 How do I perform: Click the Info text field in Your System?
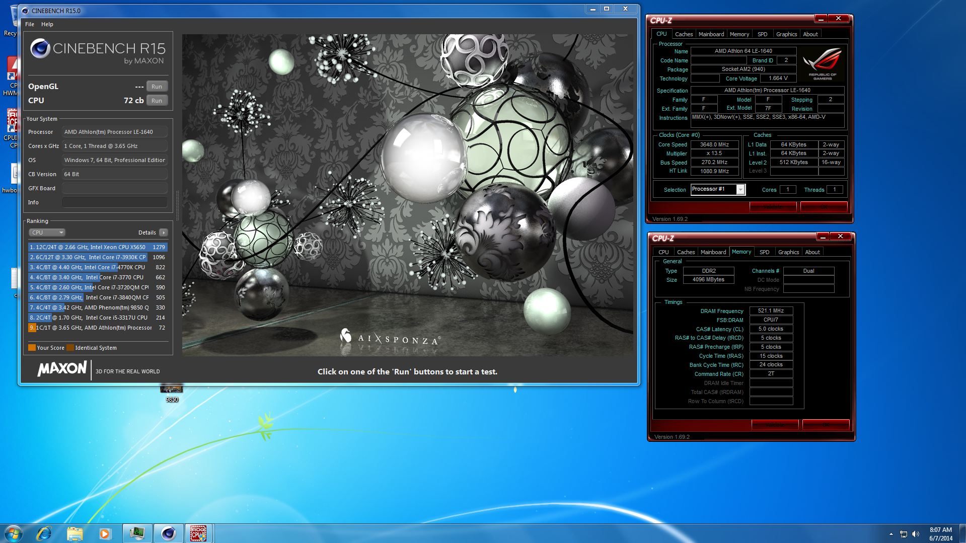click(115, 202)
